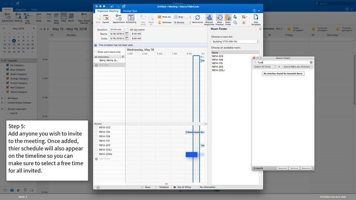Open View Templates icon
Image resolution: width=356 pixels, height=200 pixels.
(x=256, y=17)
